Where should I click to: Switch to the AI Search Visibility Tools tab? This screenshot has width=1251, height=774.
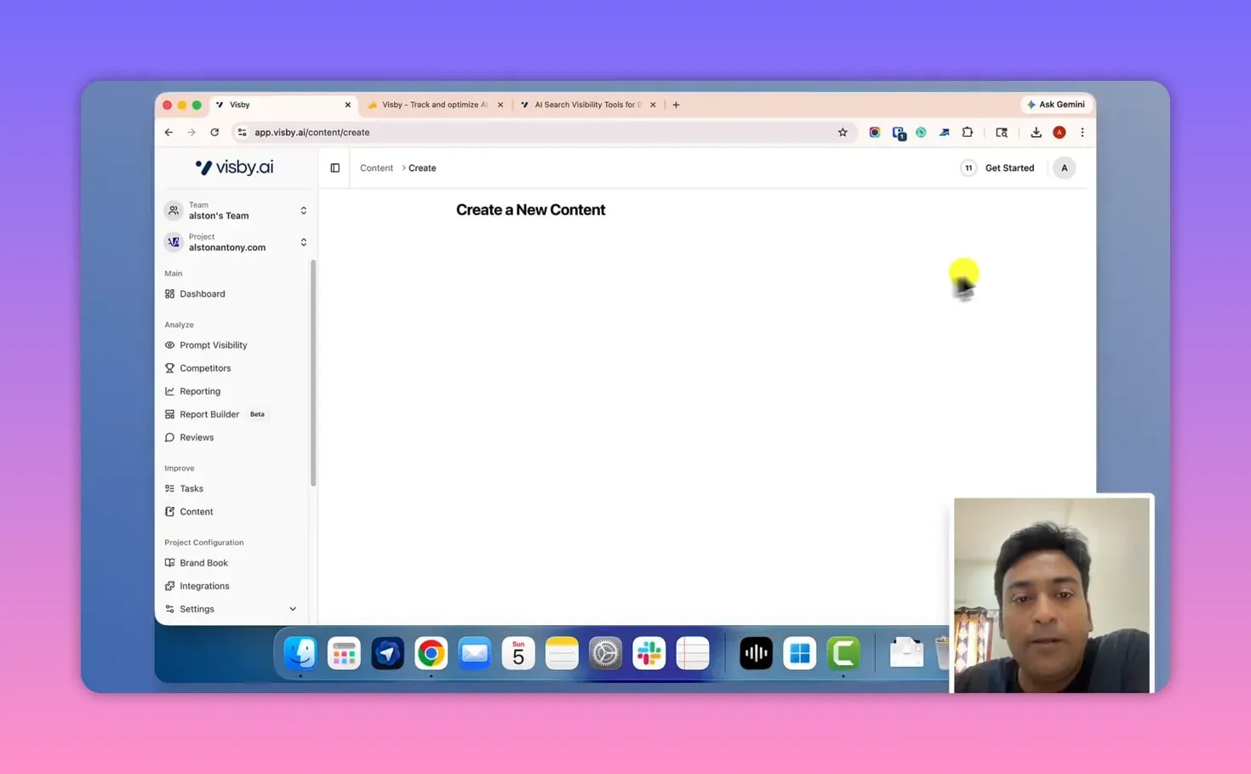point(587,105)
